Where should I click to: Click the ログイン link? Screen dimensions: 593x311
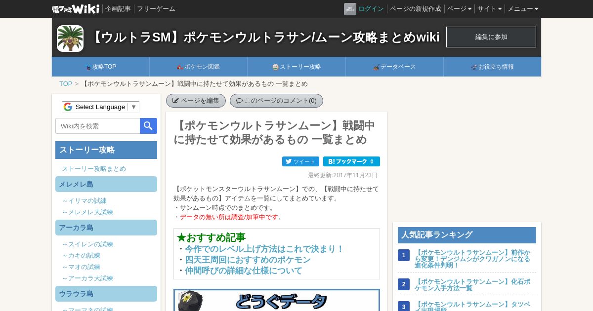pos(371,9)
